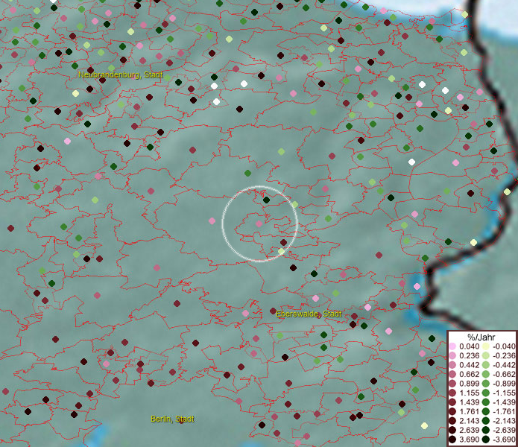The height and width of the screenshot is (447, 518).
Task: Pick the 3.690 darkest red legend swatch
Action: (452, 440)
